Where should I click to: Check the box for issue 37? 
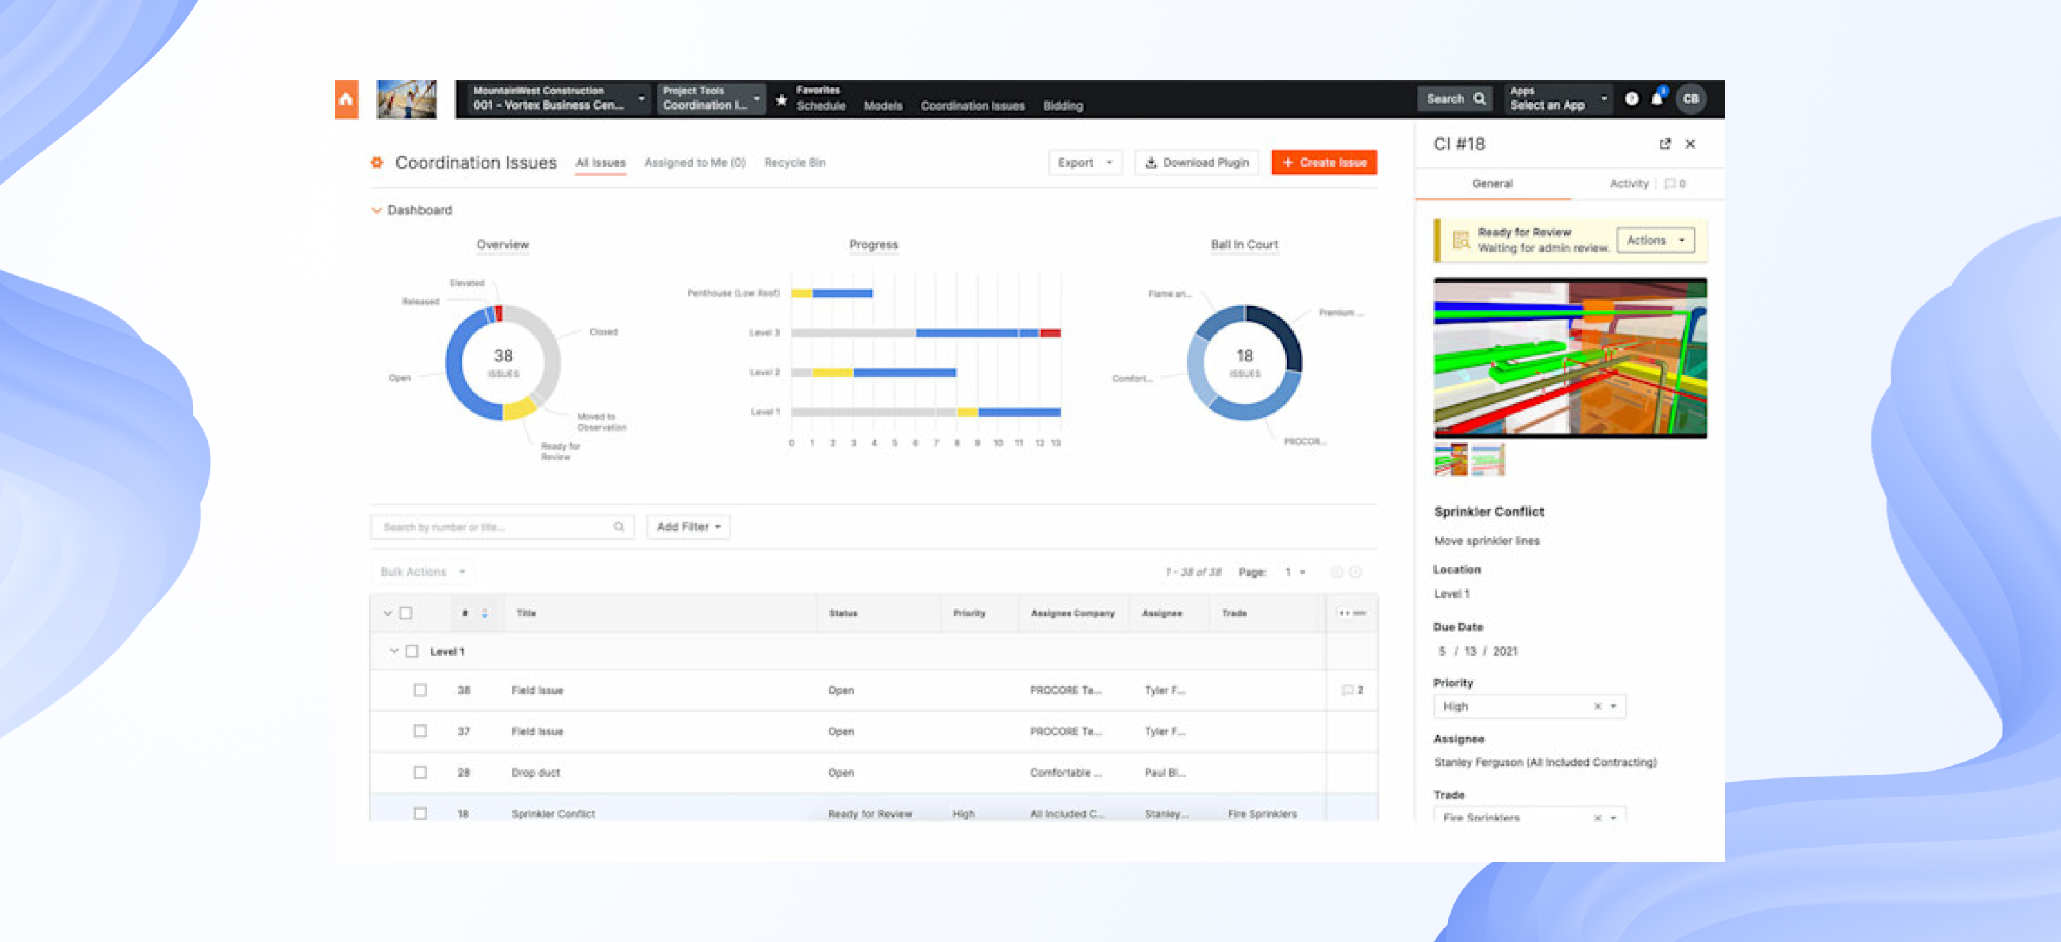pyautogui.click(x=420, y=732)
